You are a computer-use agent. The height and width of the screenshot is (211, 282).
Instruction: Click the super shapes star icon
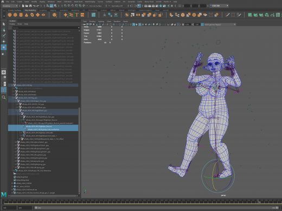[66, 15]
